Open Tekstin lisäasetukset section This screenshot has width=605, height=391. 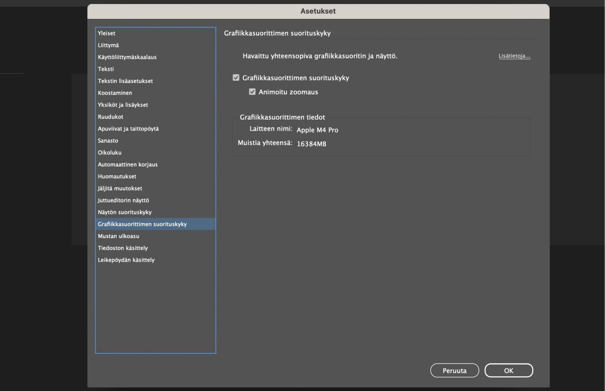click(125, 81)
